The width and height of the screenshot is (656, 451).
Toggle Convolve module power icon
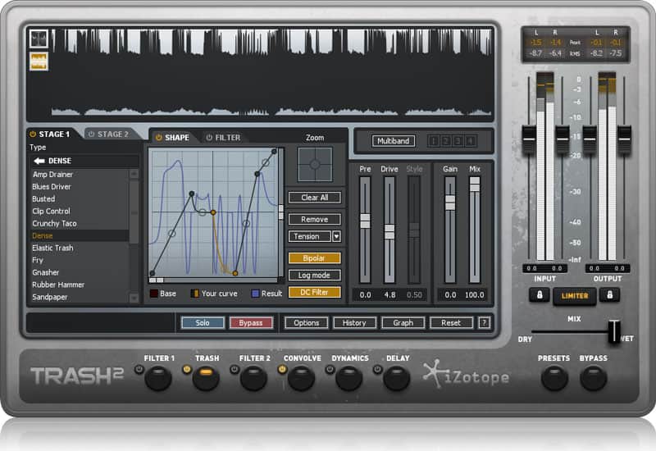pyautogui.click(x=282, y=370)
